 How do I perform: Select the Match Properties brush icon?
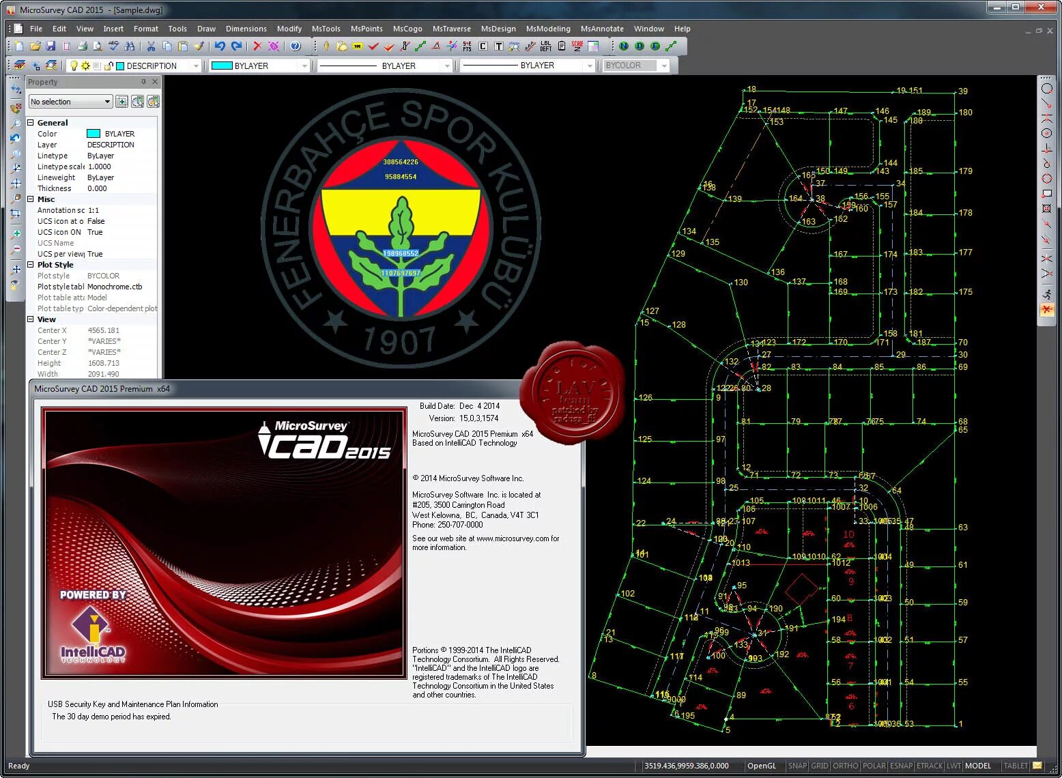pos(199,46)
